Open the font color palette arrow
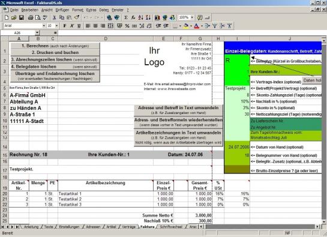This screenshot has width=327, height=237. click(202, 26)
